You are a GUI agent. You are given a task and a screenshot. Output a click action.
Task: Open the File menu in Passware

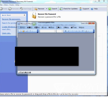(1, 5)
